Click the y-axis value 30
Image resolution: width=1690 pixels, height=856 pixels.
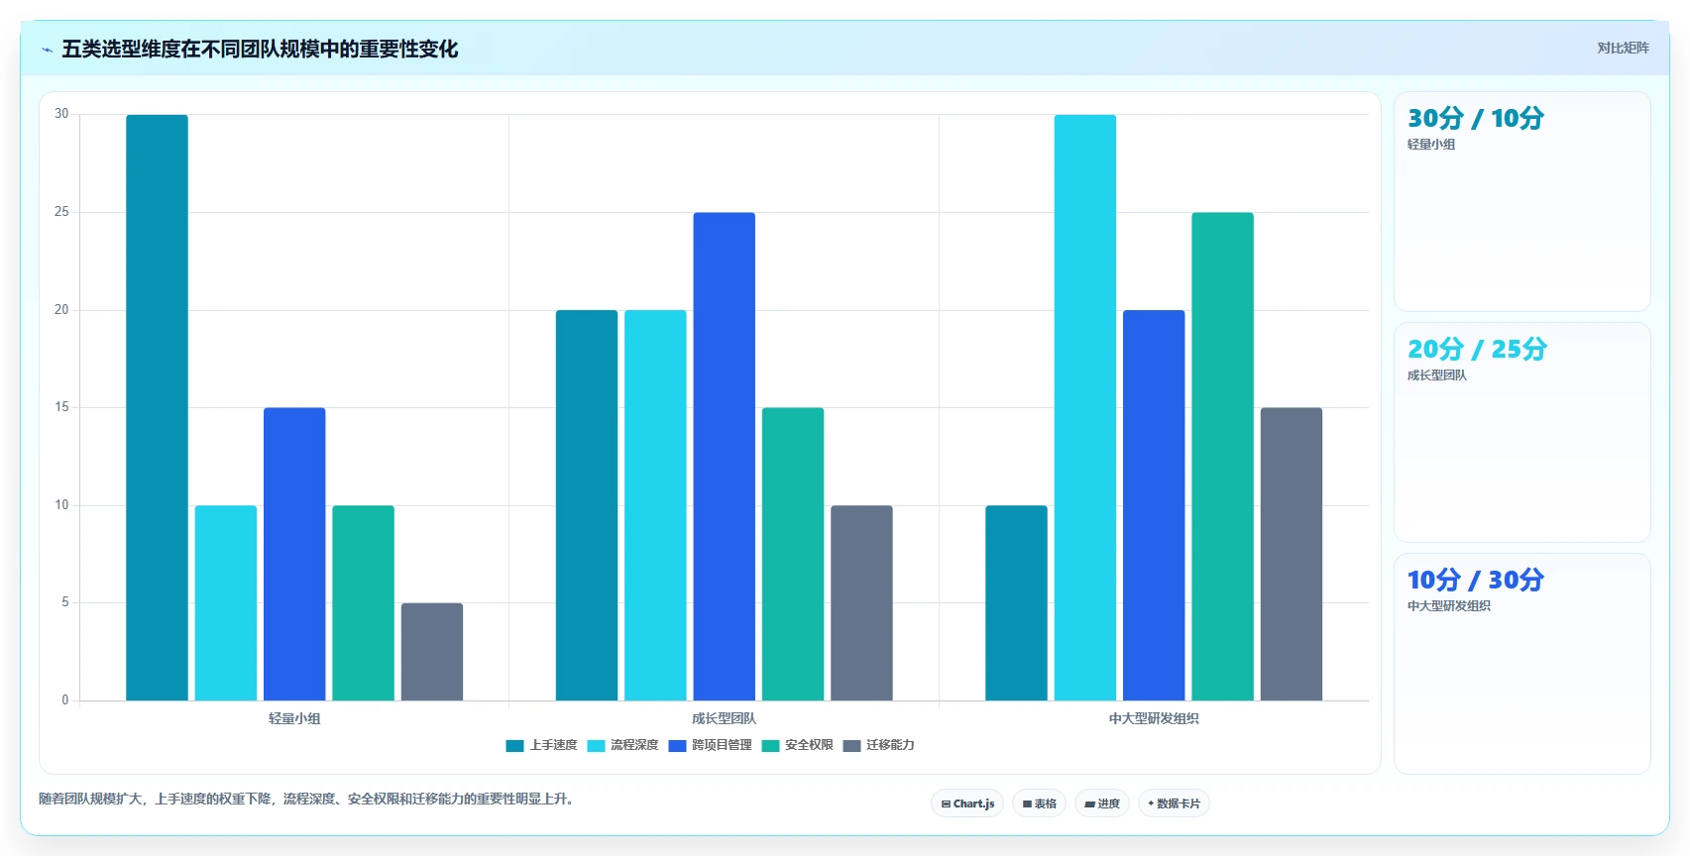point(61,114)
